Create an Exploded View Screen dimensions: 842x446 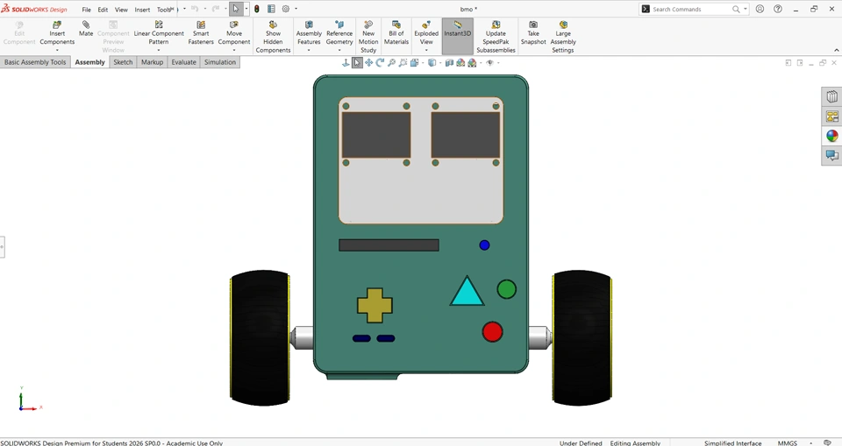tap(426, 32)
